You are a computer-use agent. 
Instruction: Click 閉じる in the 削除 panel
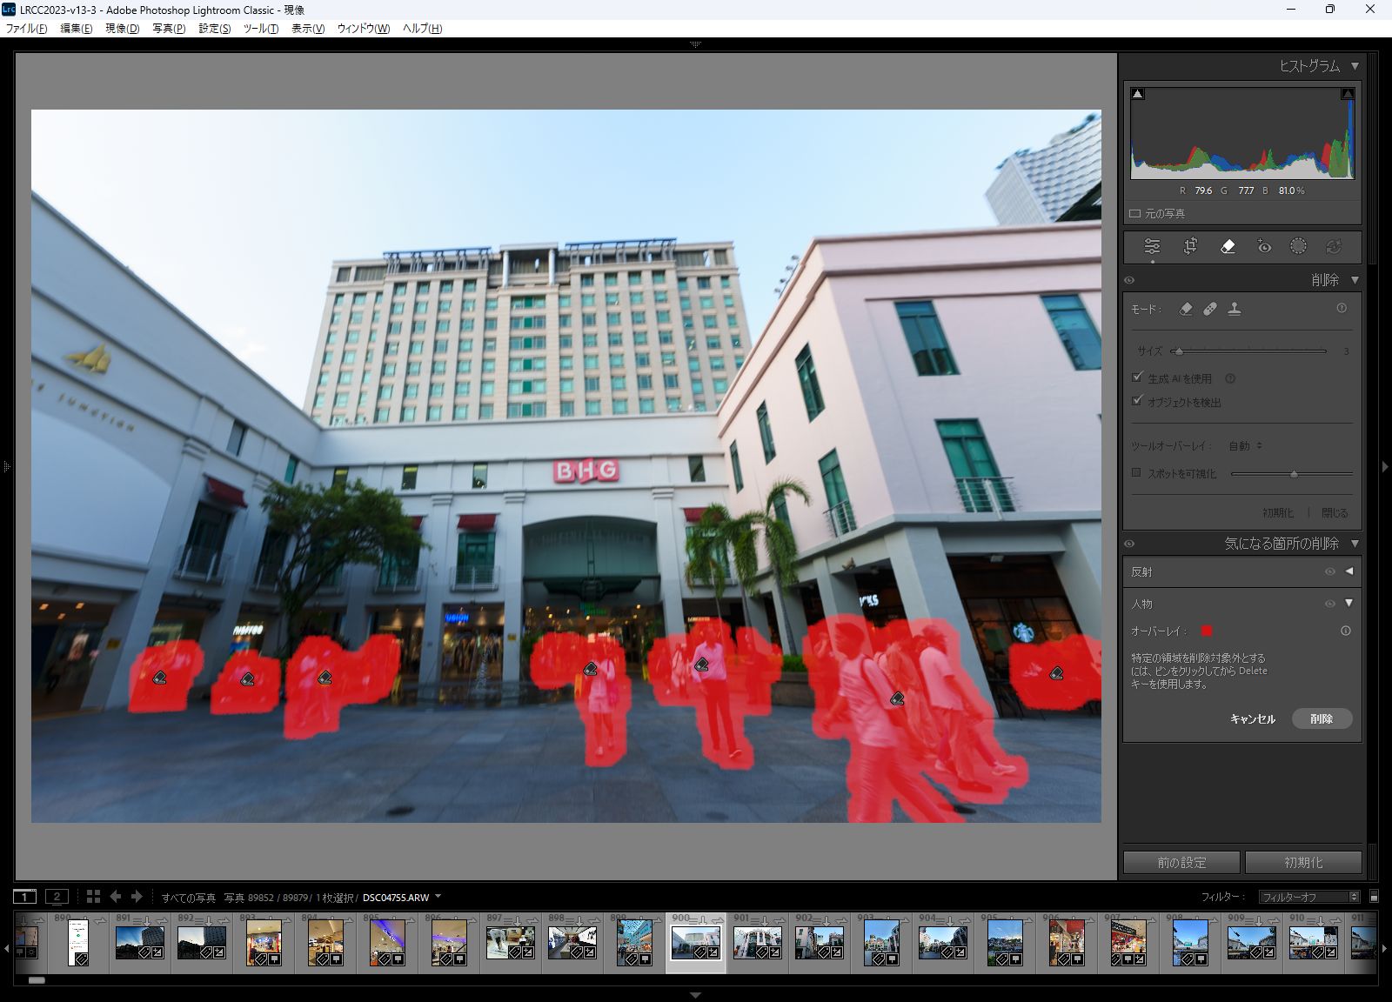pos(1335,513)
